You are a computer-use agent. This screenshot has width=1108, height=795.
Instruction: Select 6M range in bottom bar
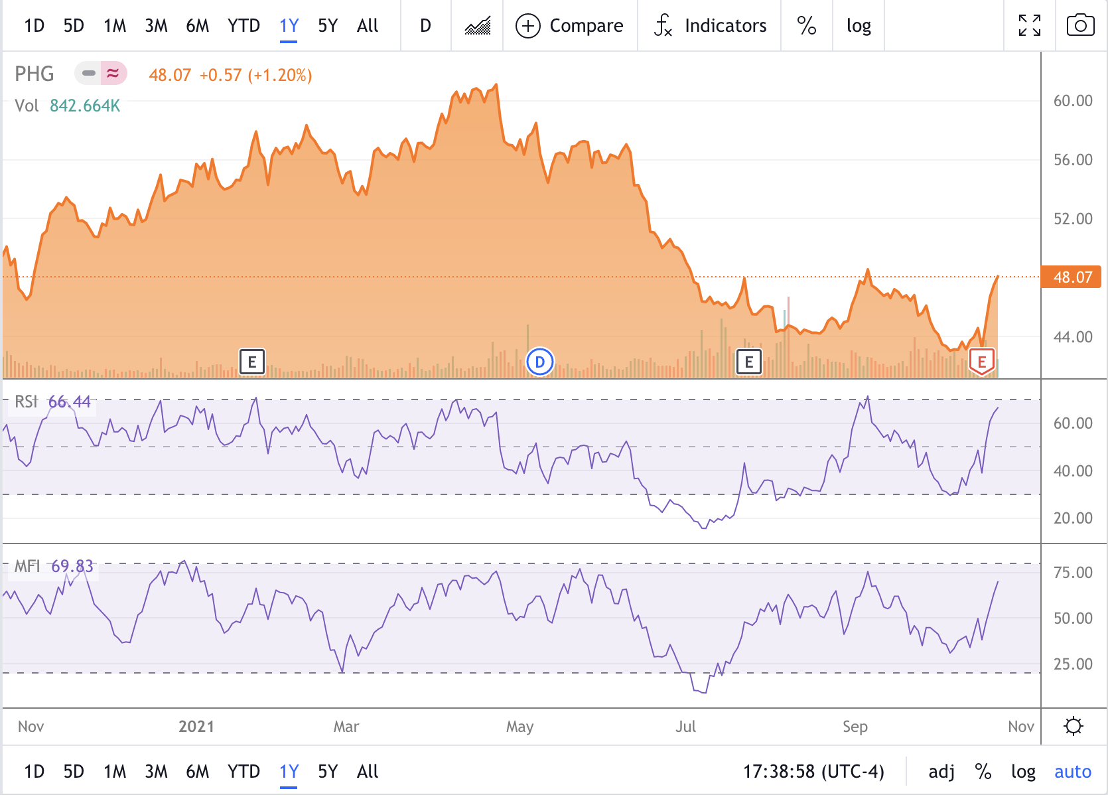pyautogui.click(x=197, y=772)
